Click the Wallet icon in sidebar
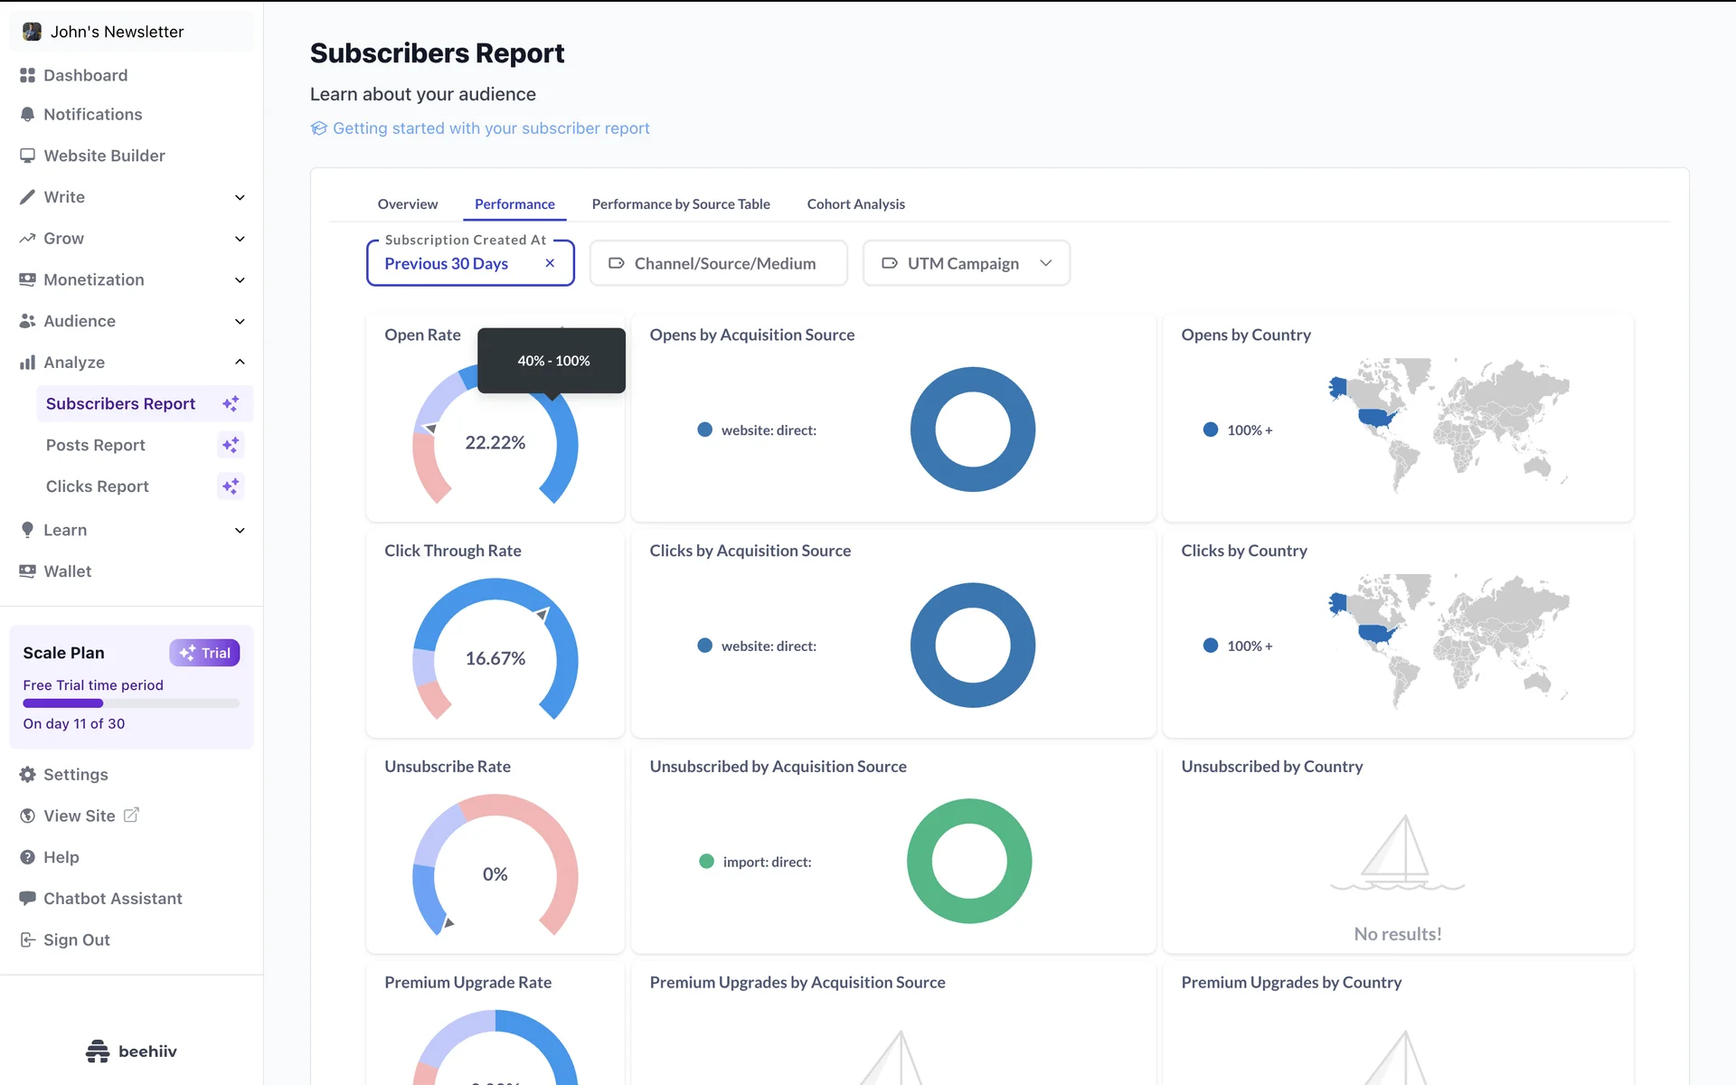Viewport: 1736px width, 1085px height. pos(27,571)
